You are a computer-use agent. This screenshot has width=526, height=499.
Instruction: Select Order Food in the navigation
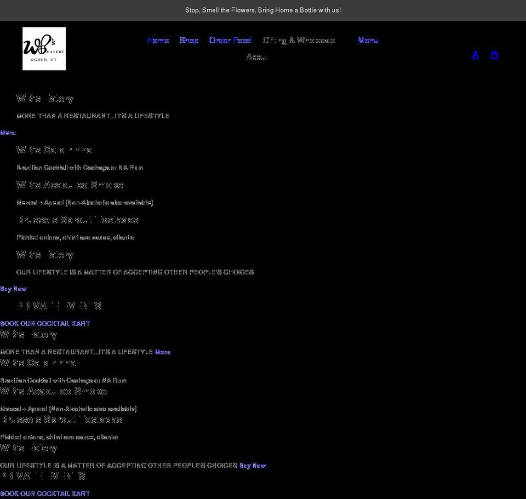point(230,40)
